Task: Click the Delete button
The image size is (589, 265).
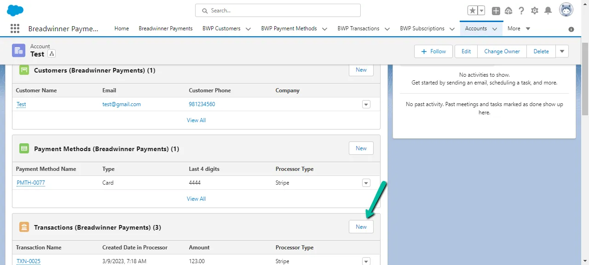Action: point(541,51)
